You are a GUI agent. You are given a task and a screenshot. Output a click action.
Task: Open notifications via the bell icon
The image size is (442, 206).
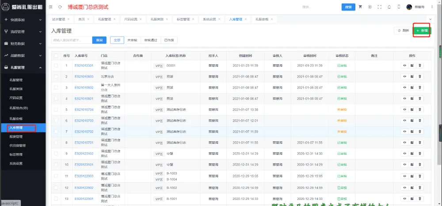[x=389, y=7]
